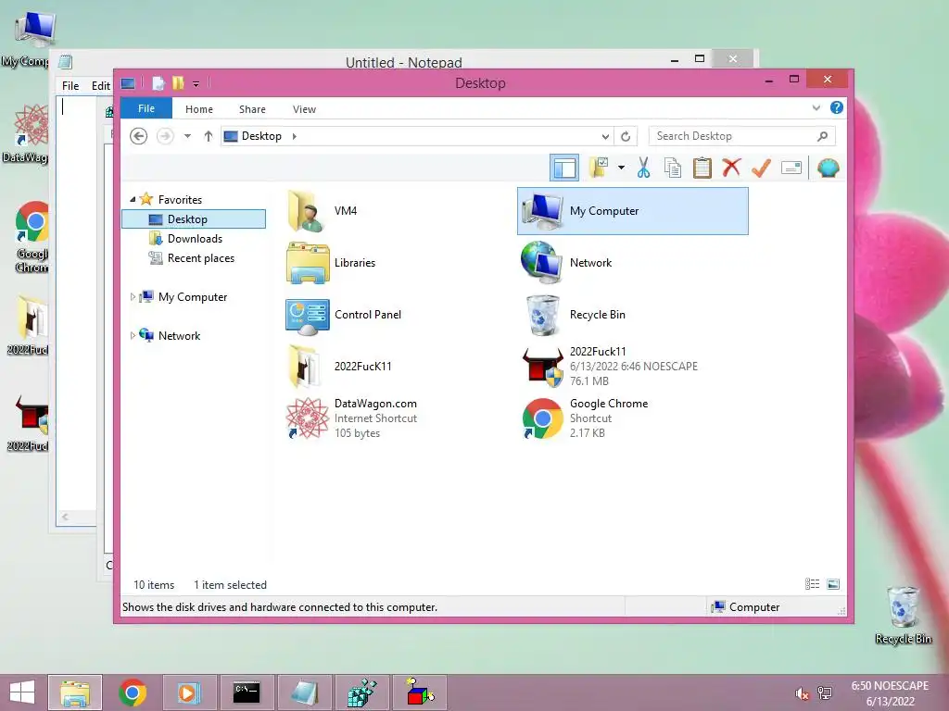
Task: Open the recent locations dropdown arrow
Action: point(187,136)
